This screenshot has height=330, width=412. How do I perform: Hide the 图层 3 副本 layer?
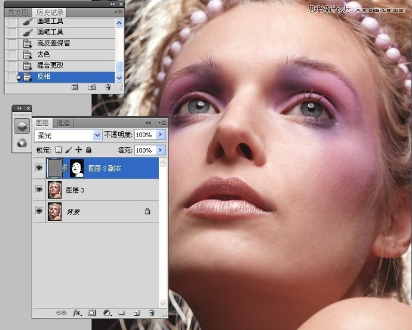[x=39, y=168]
